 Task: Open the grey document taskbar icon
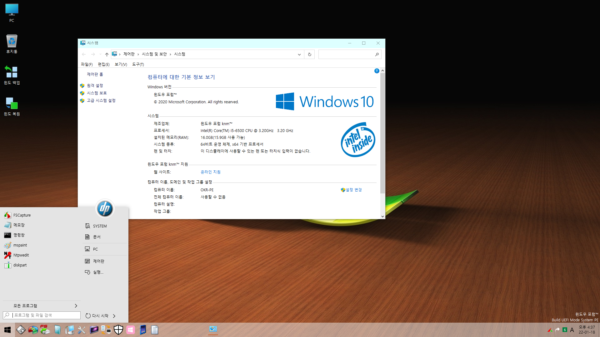click(155, 330)
